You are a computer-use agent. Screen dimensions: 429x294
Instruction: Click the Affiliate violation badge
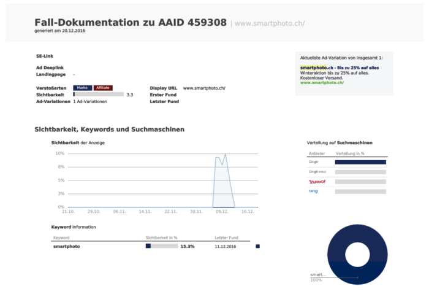click(103, 88)
